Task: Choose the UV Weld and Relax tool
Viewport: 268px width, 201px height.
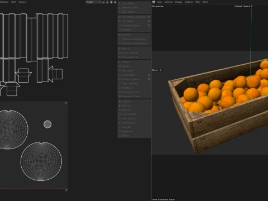Action: pyautogui.click(x=132, y=26)
